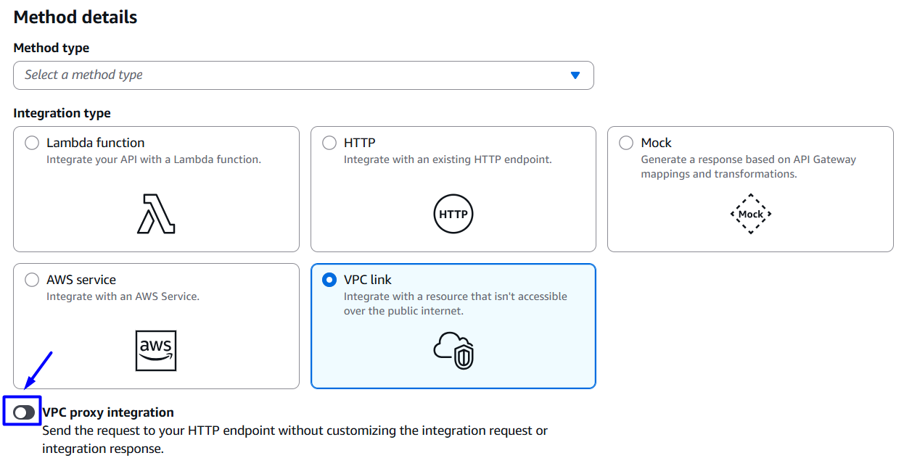This screenshot has height=466, width=904.
Task: Select the Mock integration radio button
Action: coord(626,143)
